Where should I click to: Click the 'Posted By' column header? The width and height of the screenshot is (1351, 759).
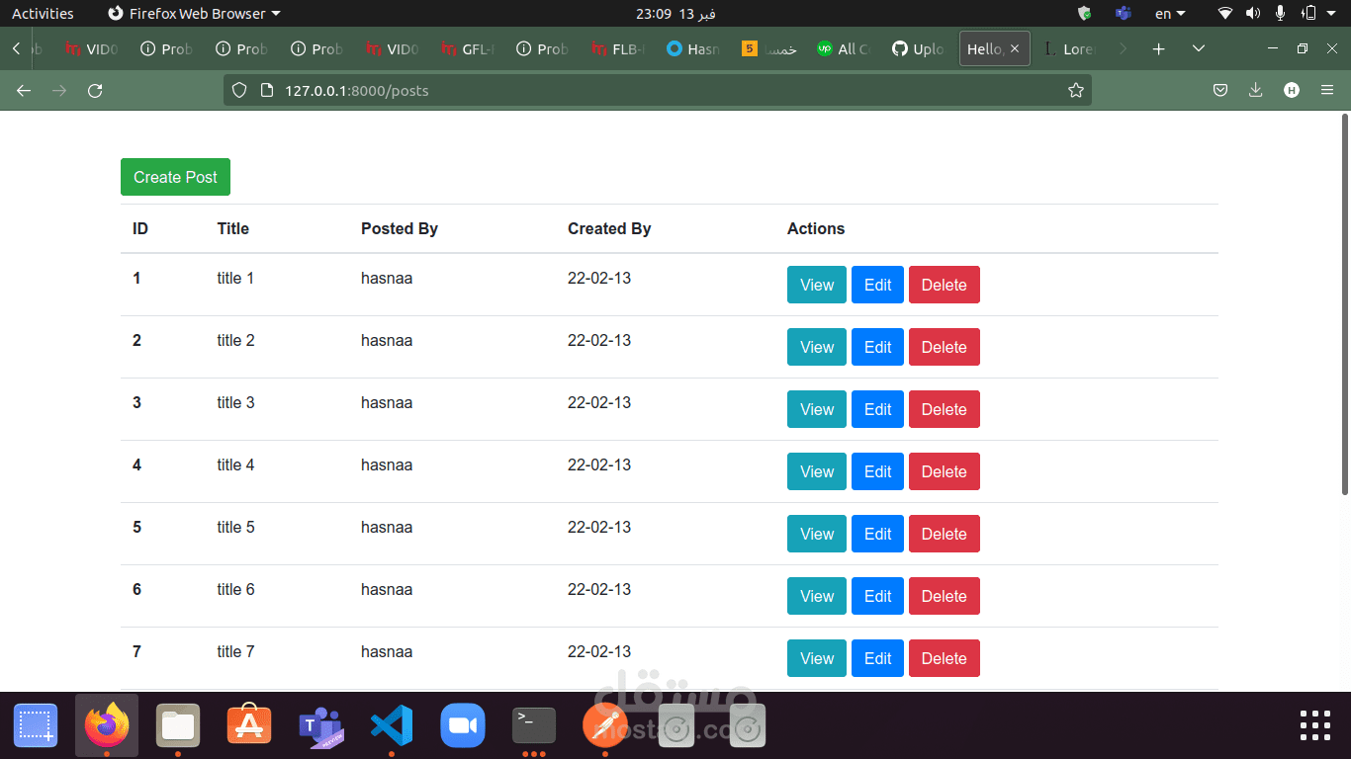pos(400,228)
